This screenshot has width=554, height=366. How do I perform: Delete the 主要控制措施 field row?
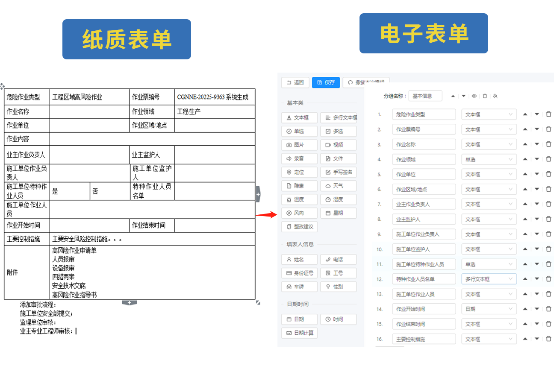pyautogui.click(x=548, y=339)
